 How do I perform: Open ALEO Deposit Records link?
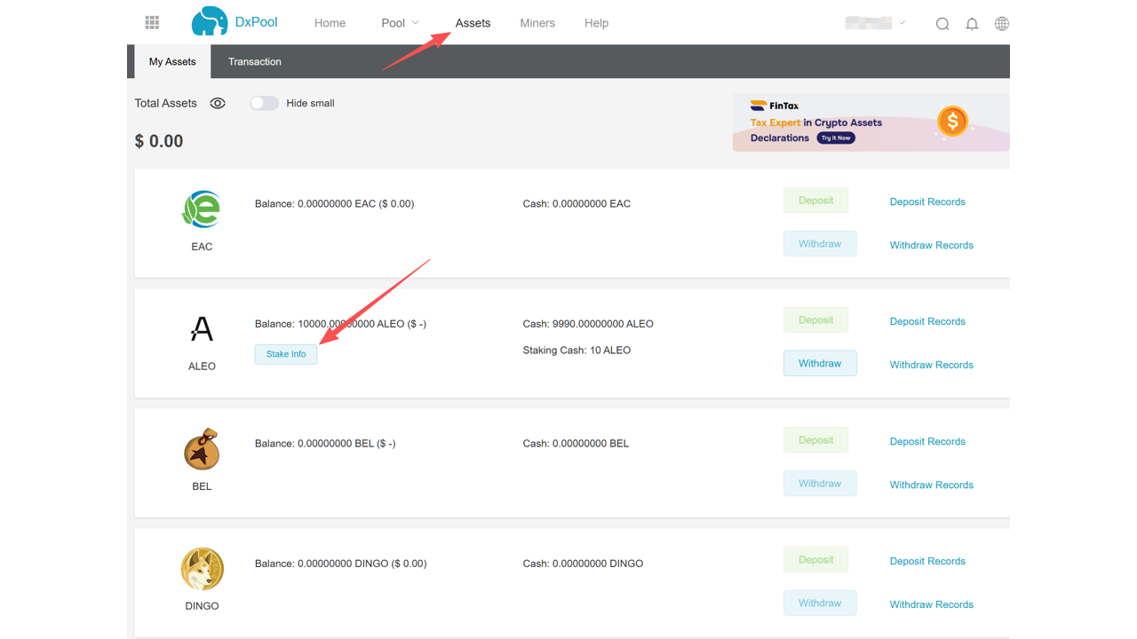(x=927, y=321)
